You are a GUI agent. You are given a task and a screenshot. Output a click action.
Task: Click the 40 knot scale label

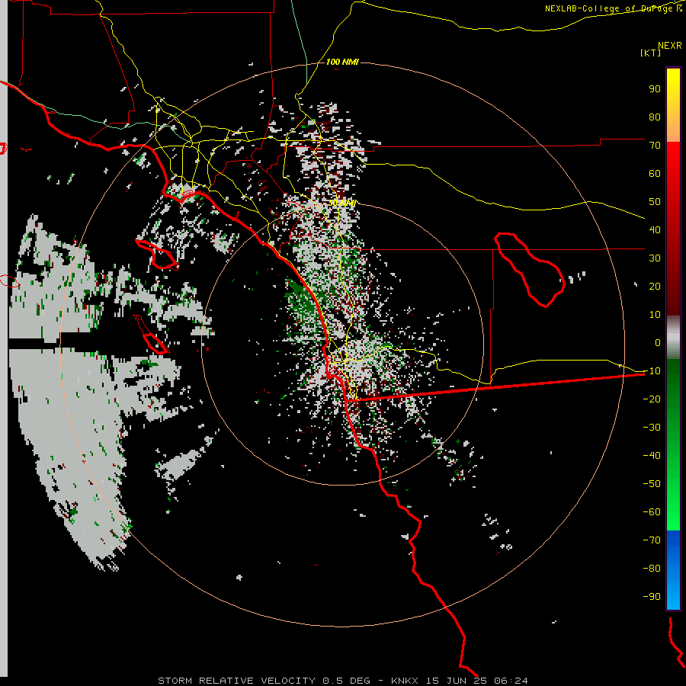(655, 230)
